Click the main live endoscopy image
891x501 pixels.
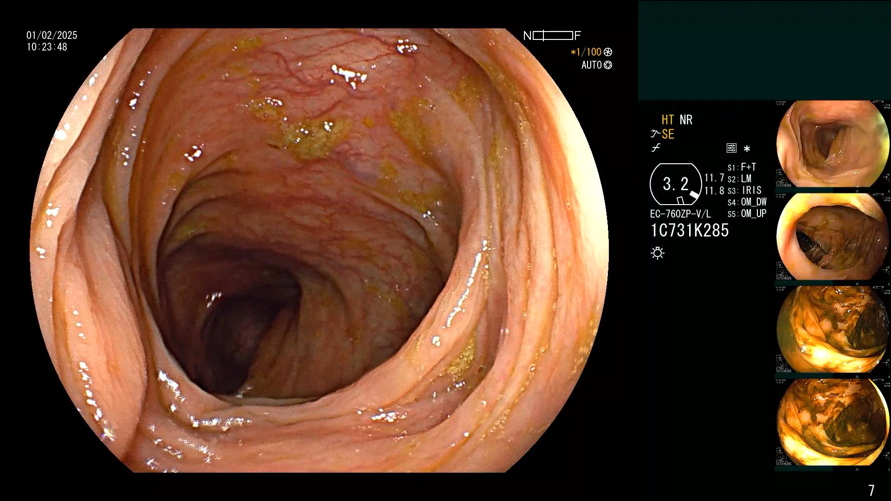click(x=319, y=250)
